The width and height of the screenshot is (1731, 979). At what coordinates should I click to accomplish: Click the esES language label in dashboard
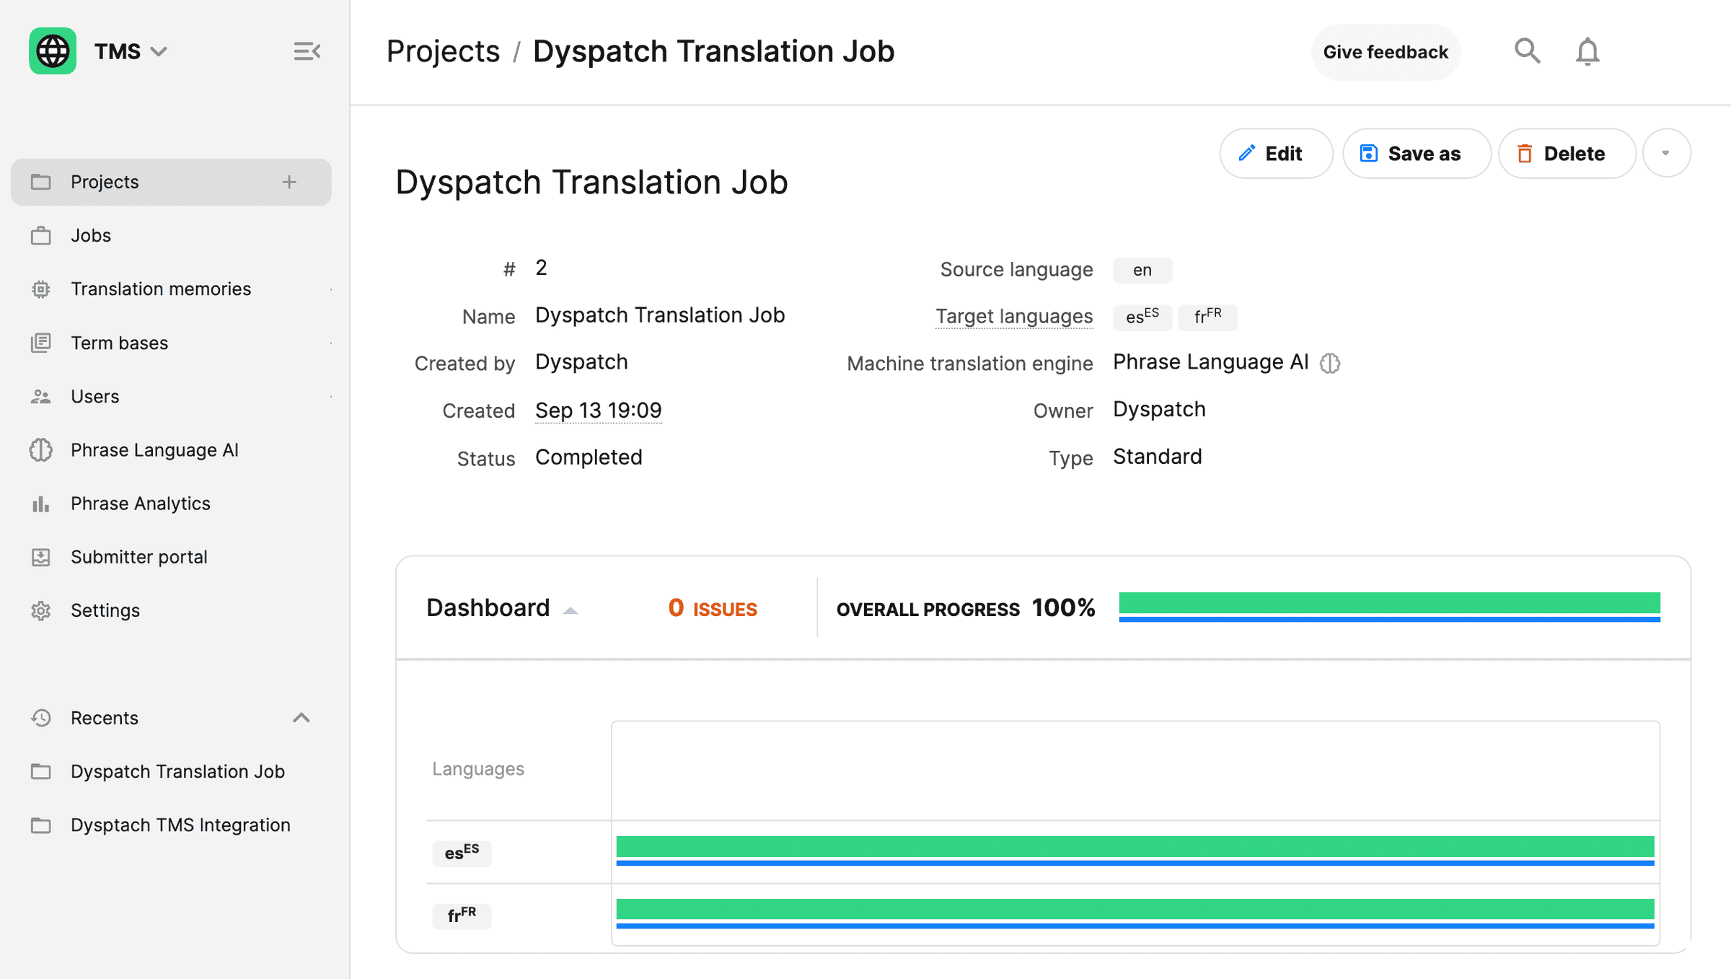462,853
